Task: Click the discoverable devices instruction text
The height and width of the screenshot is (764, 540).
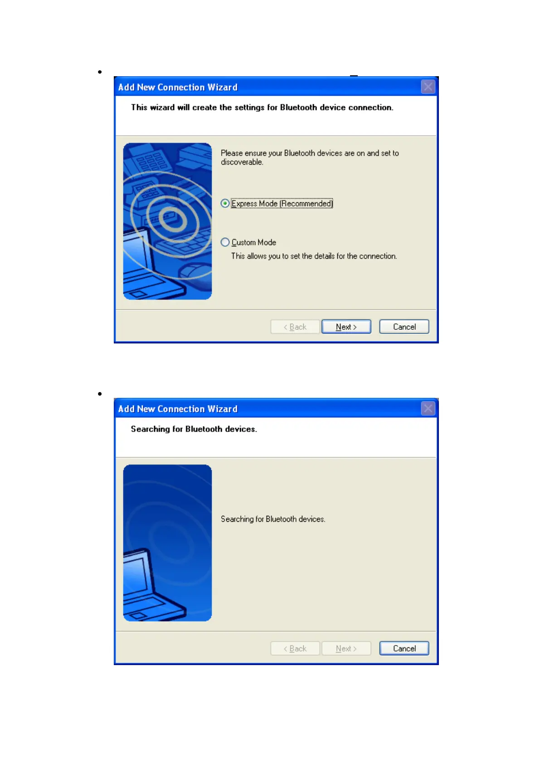Action: tap(310, 157)
